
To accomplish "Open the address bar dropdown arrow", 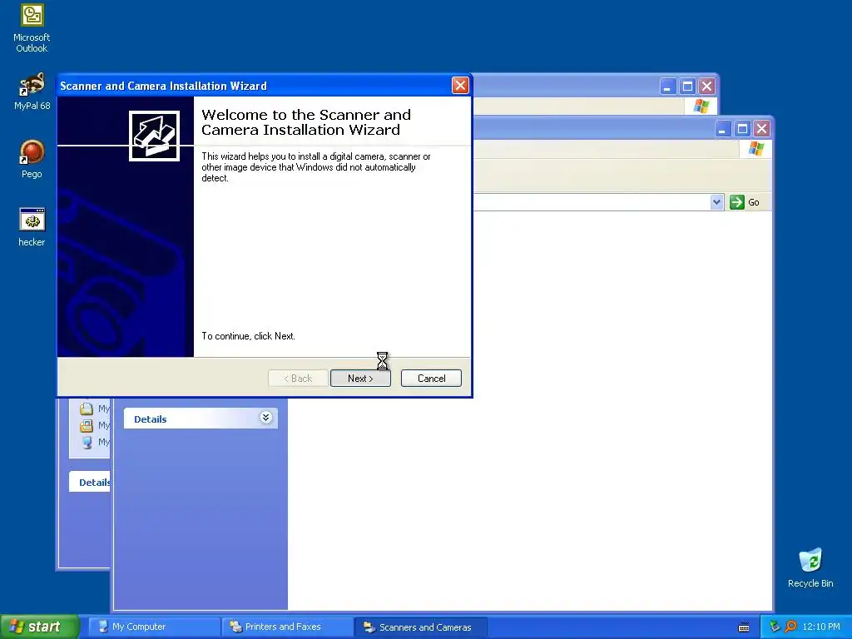I will pyautogui.click(x=716, y=202).
